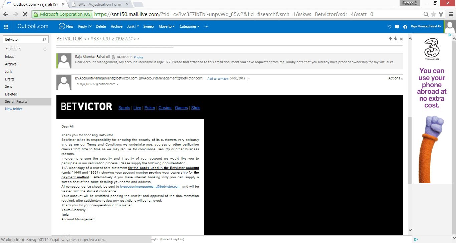
Task: Open the Slots link in email header
Action: point(196,108)
